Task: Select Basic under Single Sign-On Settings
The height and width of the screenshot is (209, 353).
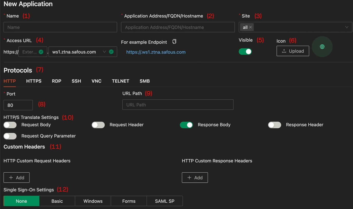Action: tap(57, 201)
